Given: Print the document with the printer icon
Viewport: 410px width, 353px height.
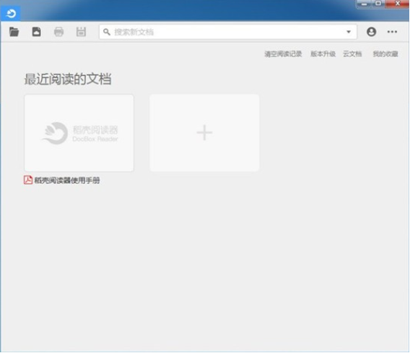Looking at the screenshot, I should pyautogui.click(x=58, y=32).
